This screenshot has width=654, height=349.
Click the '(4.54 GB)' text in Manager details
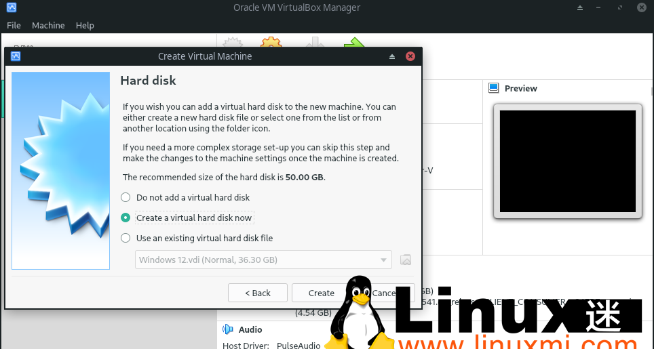tap(313, 312)
